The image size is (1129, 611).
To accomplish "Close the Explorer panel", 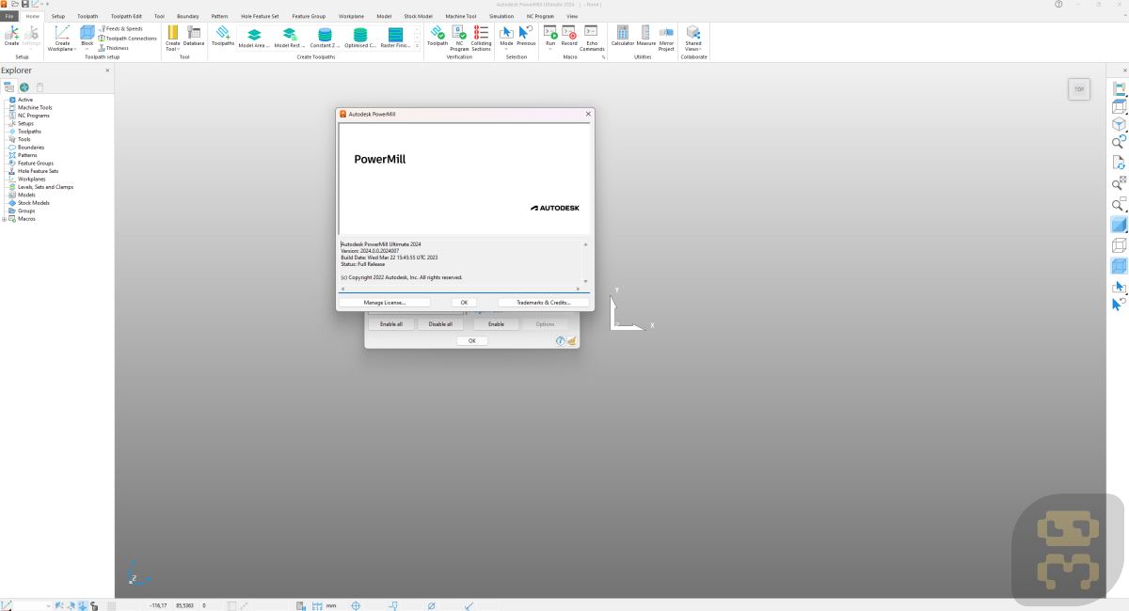I will pyautogui.click(x=107, y=70).
